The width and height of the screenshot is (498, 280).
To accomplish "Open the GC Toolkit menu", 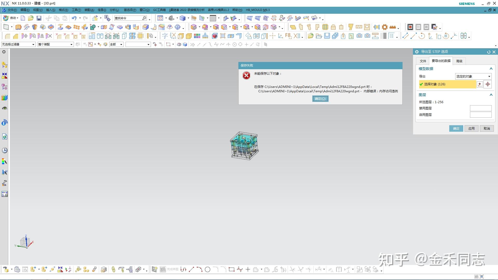I will click(x=159, y=10).
